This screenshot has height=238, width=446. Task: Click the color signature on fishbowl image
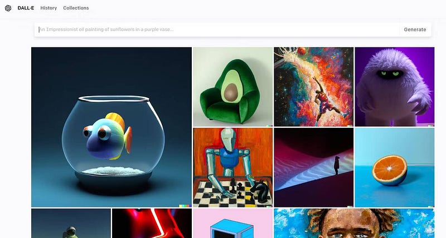185,206
